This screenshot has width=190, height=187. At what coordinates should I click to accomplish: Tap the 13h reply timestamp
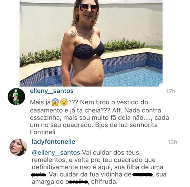coord(172,142)
